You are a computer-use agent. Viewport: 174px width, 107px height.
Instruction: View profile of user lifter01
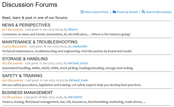tap(73, 29)
